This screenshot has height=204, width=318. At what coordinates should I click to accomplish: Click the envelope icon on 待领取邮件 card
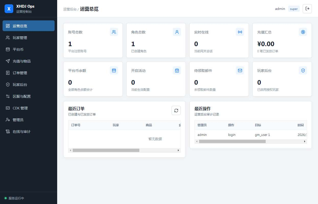tap(240, 70)
